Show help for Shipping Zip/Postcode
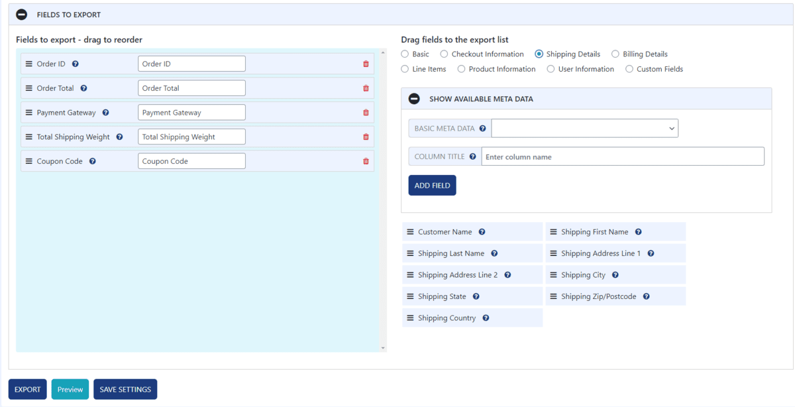The height and width of the screenshot is (407, 795). 646,296
